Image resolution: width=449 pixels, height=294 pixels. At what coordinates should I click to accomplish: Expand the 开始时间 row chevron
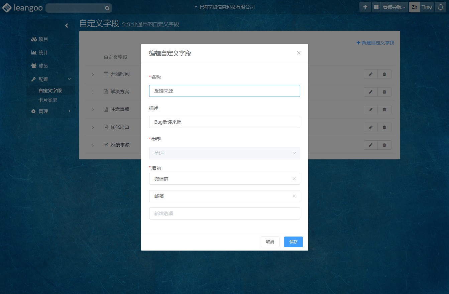pyautogui.click(x=93, y=74)
